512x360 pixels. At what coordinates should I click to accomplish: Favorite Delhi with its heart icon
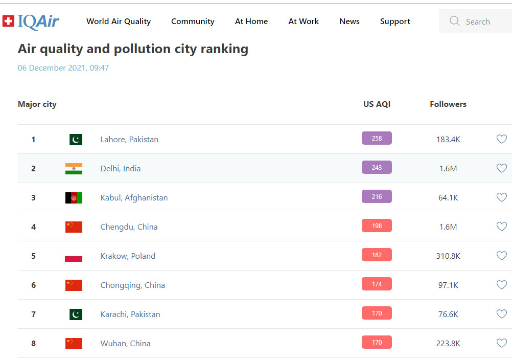(x=502, y=168)
